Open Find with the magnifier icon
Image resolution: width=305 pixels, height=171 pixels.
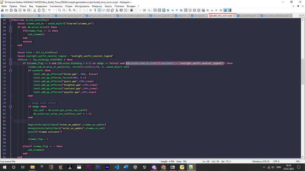[59, 10]
